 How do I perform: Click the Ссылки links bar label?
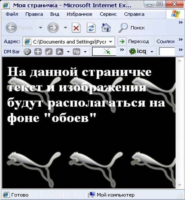tap(166, 41)
